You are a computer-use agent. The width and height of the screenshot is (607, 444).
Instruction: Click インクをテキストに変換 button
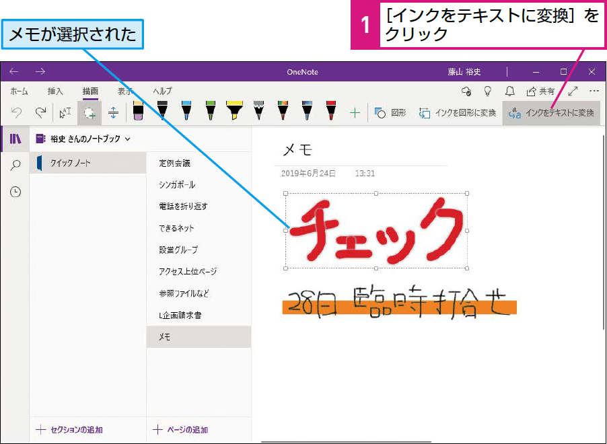tap(551, 112)
